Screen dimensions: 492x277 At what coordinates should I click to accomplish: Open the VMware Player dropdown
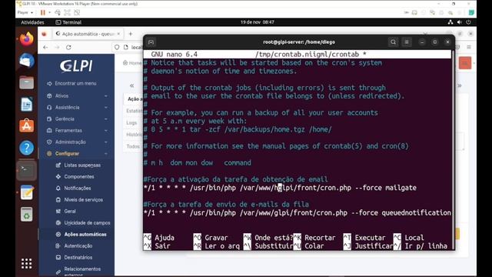point(25,12)
